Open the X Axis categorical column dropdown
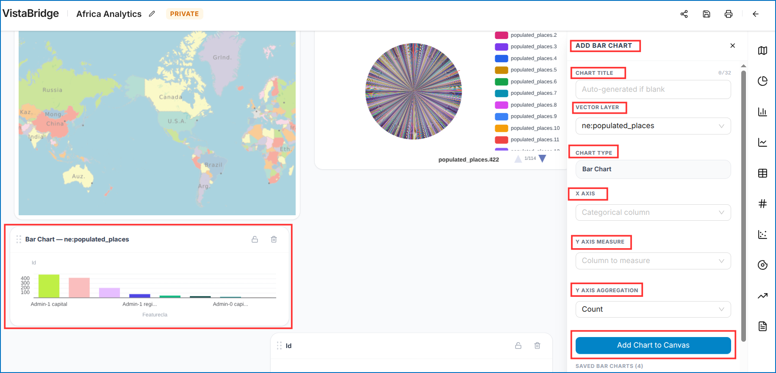Viewport: 776px width, 373px height. pyautogui.click(x=653, y=212)
